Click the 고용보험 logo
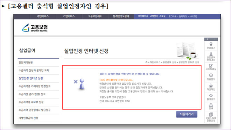Image resolution: width=231 pixels, height=130 pixels. pos(35,28)
